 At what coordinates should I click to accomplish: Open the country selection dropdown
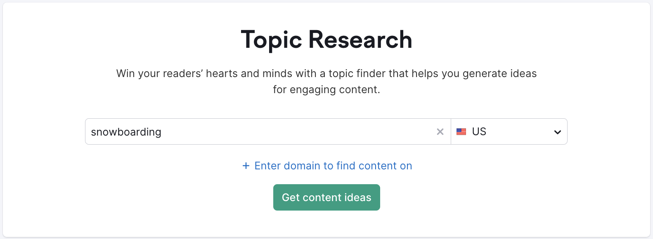pos(509,131)
